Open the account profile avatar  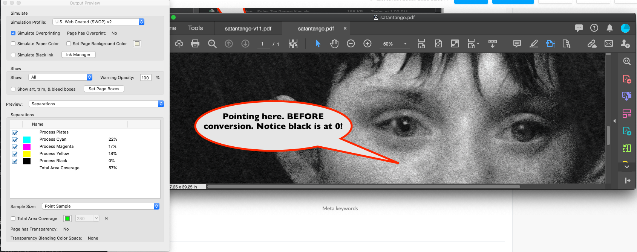(625, 28)
